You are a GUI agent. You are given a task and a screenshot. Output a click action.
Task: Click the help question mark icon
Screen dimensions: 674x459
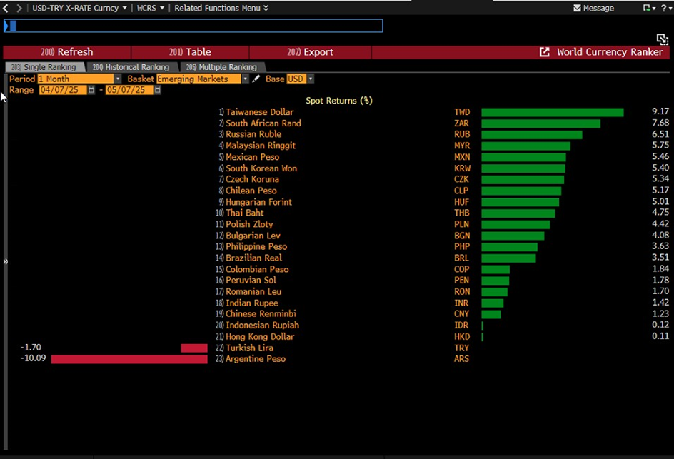(665, 8)
